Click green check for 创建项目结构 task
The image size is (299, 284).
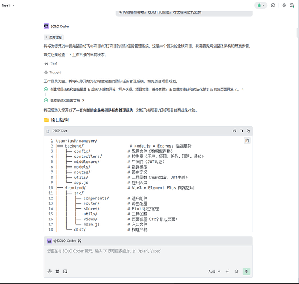point(46,89)
